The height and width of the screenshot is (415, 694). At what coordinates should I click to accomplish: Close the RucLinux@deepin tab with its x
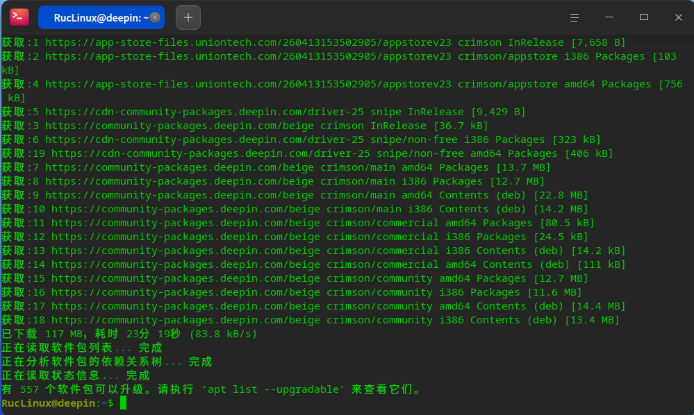[155, 17]
